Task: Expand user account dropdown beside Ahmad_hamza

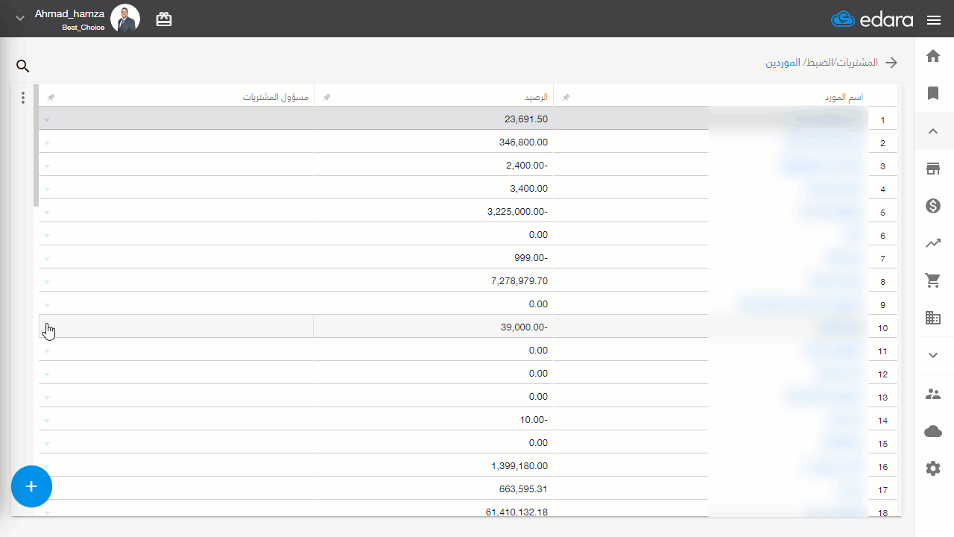Action: tap(20, 16)
